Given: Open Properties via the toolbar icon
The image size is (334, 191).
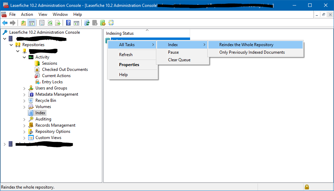Looking at the screenshot, I should coord(42,23).
